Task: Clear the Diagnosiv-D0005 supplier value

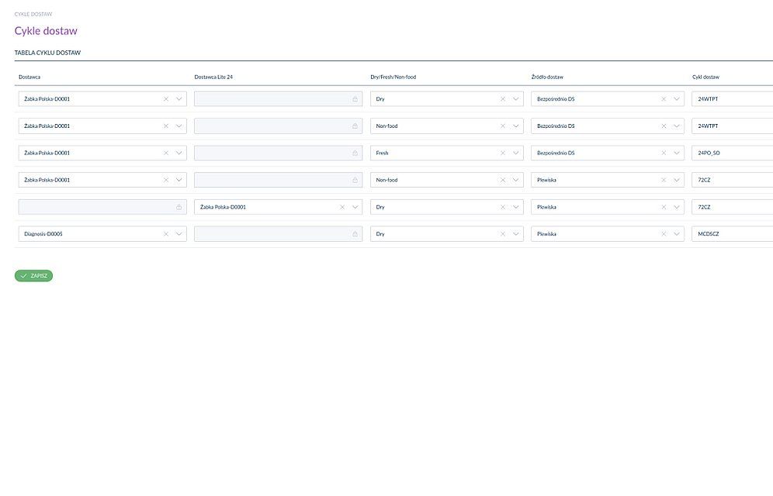Action: (x=165, y=233)
